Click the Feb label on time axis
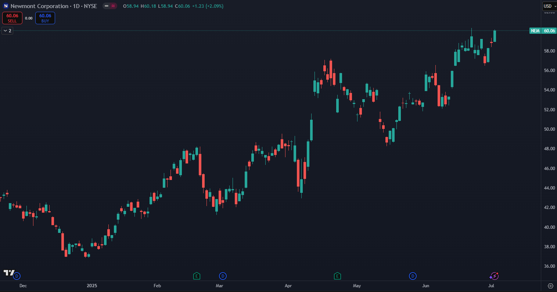Image resolution: width=557 pixels, height=292 pixels. (157, 286)
